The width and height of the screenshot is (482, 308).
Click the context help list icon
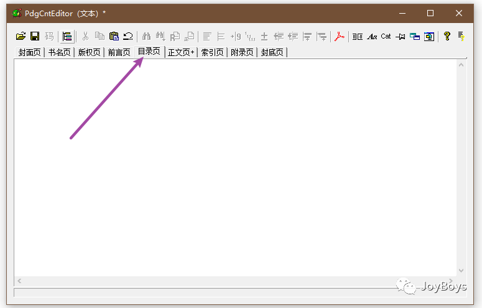point(461,36)
